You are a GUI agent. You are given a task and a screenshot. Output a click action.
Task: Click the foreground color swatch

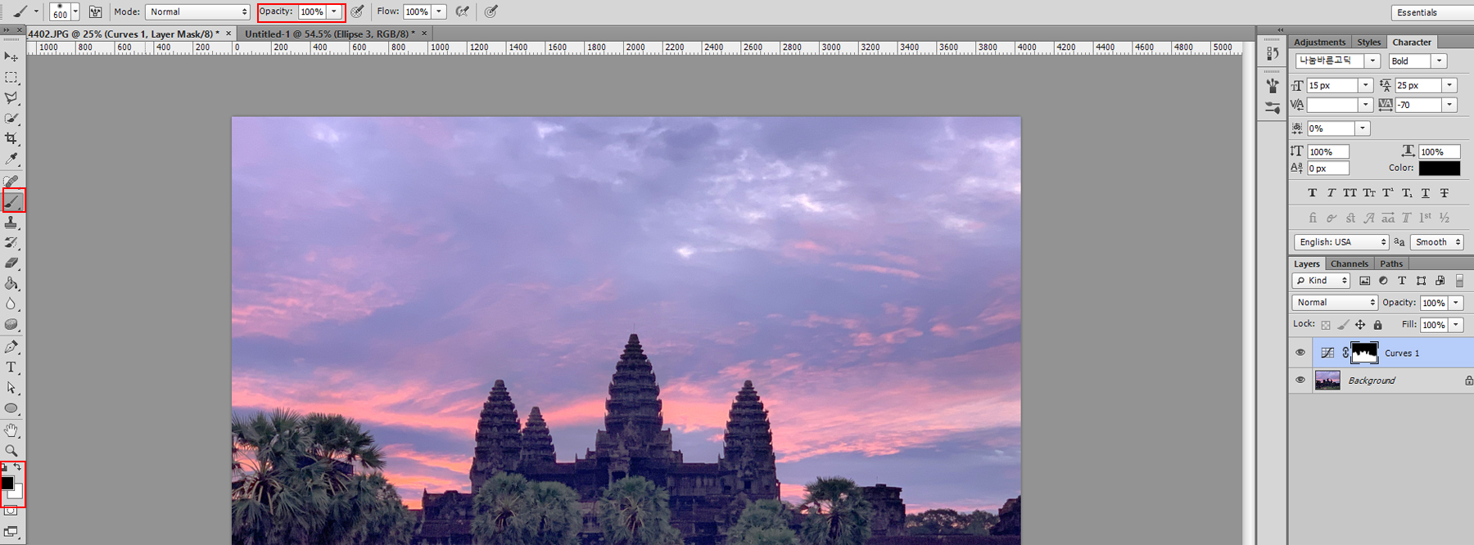pos(7,483)
